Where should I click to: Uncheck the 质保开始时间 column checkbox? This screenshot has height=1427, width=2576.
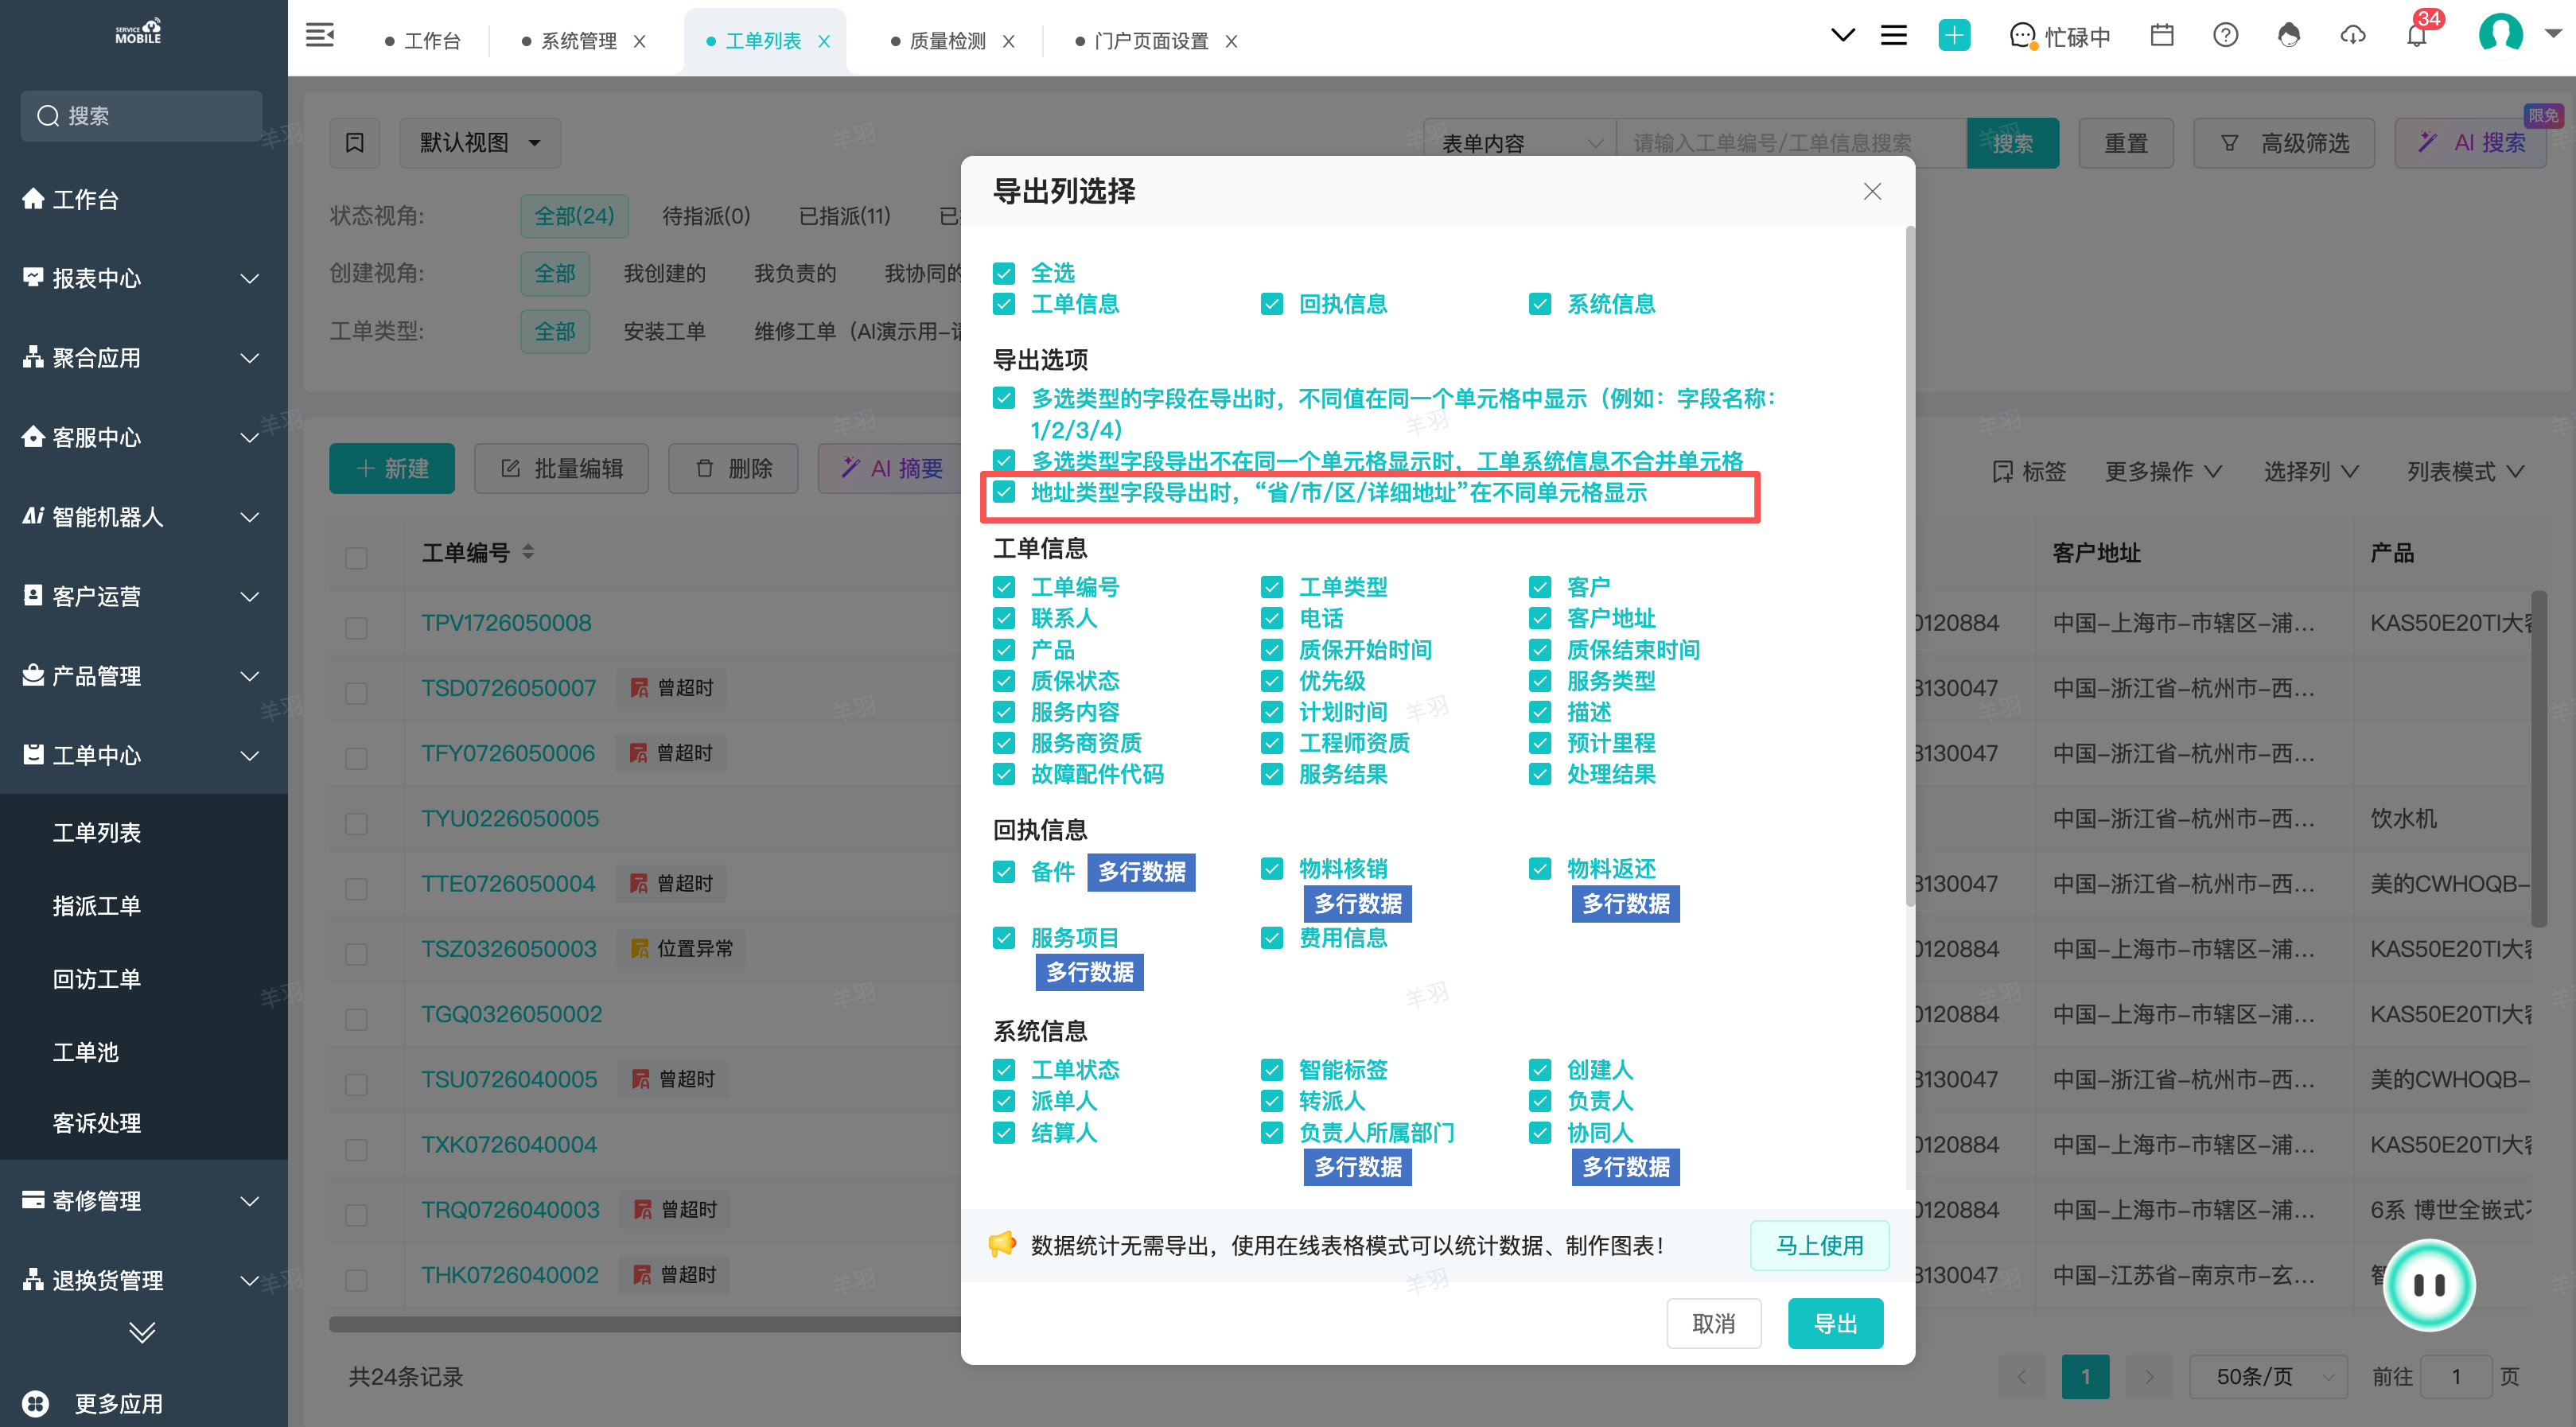point(1272,650)
